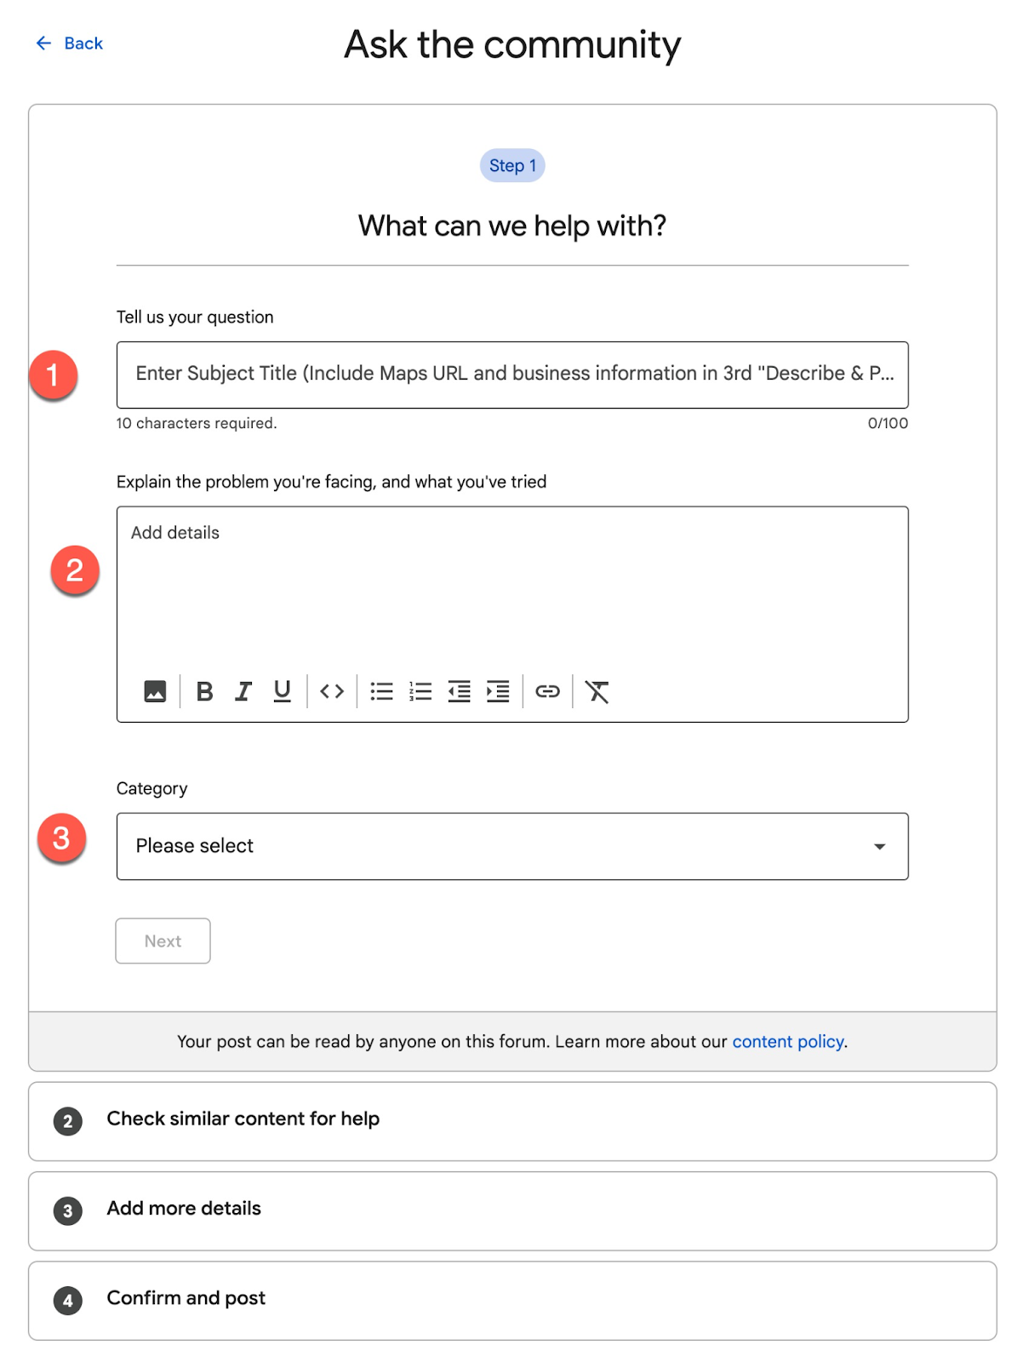Insert an image into the details
Viewport: 1017px width, 1362px height.
point(155,691)
